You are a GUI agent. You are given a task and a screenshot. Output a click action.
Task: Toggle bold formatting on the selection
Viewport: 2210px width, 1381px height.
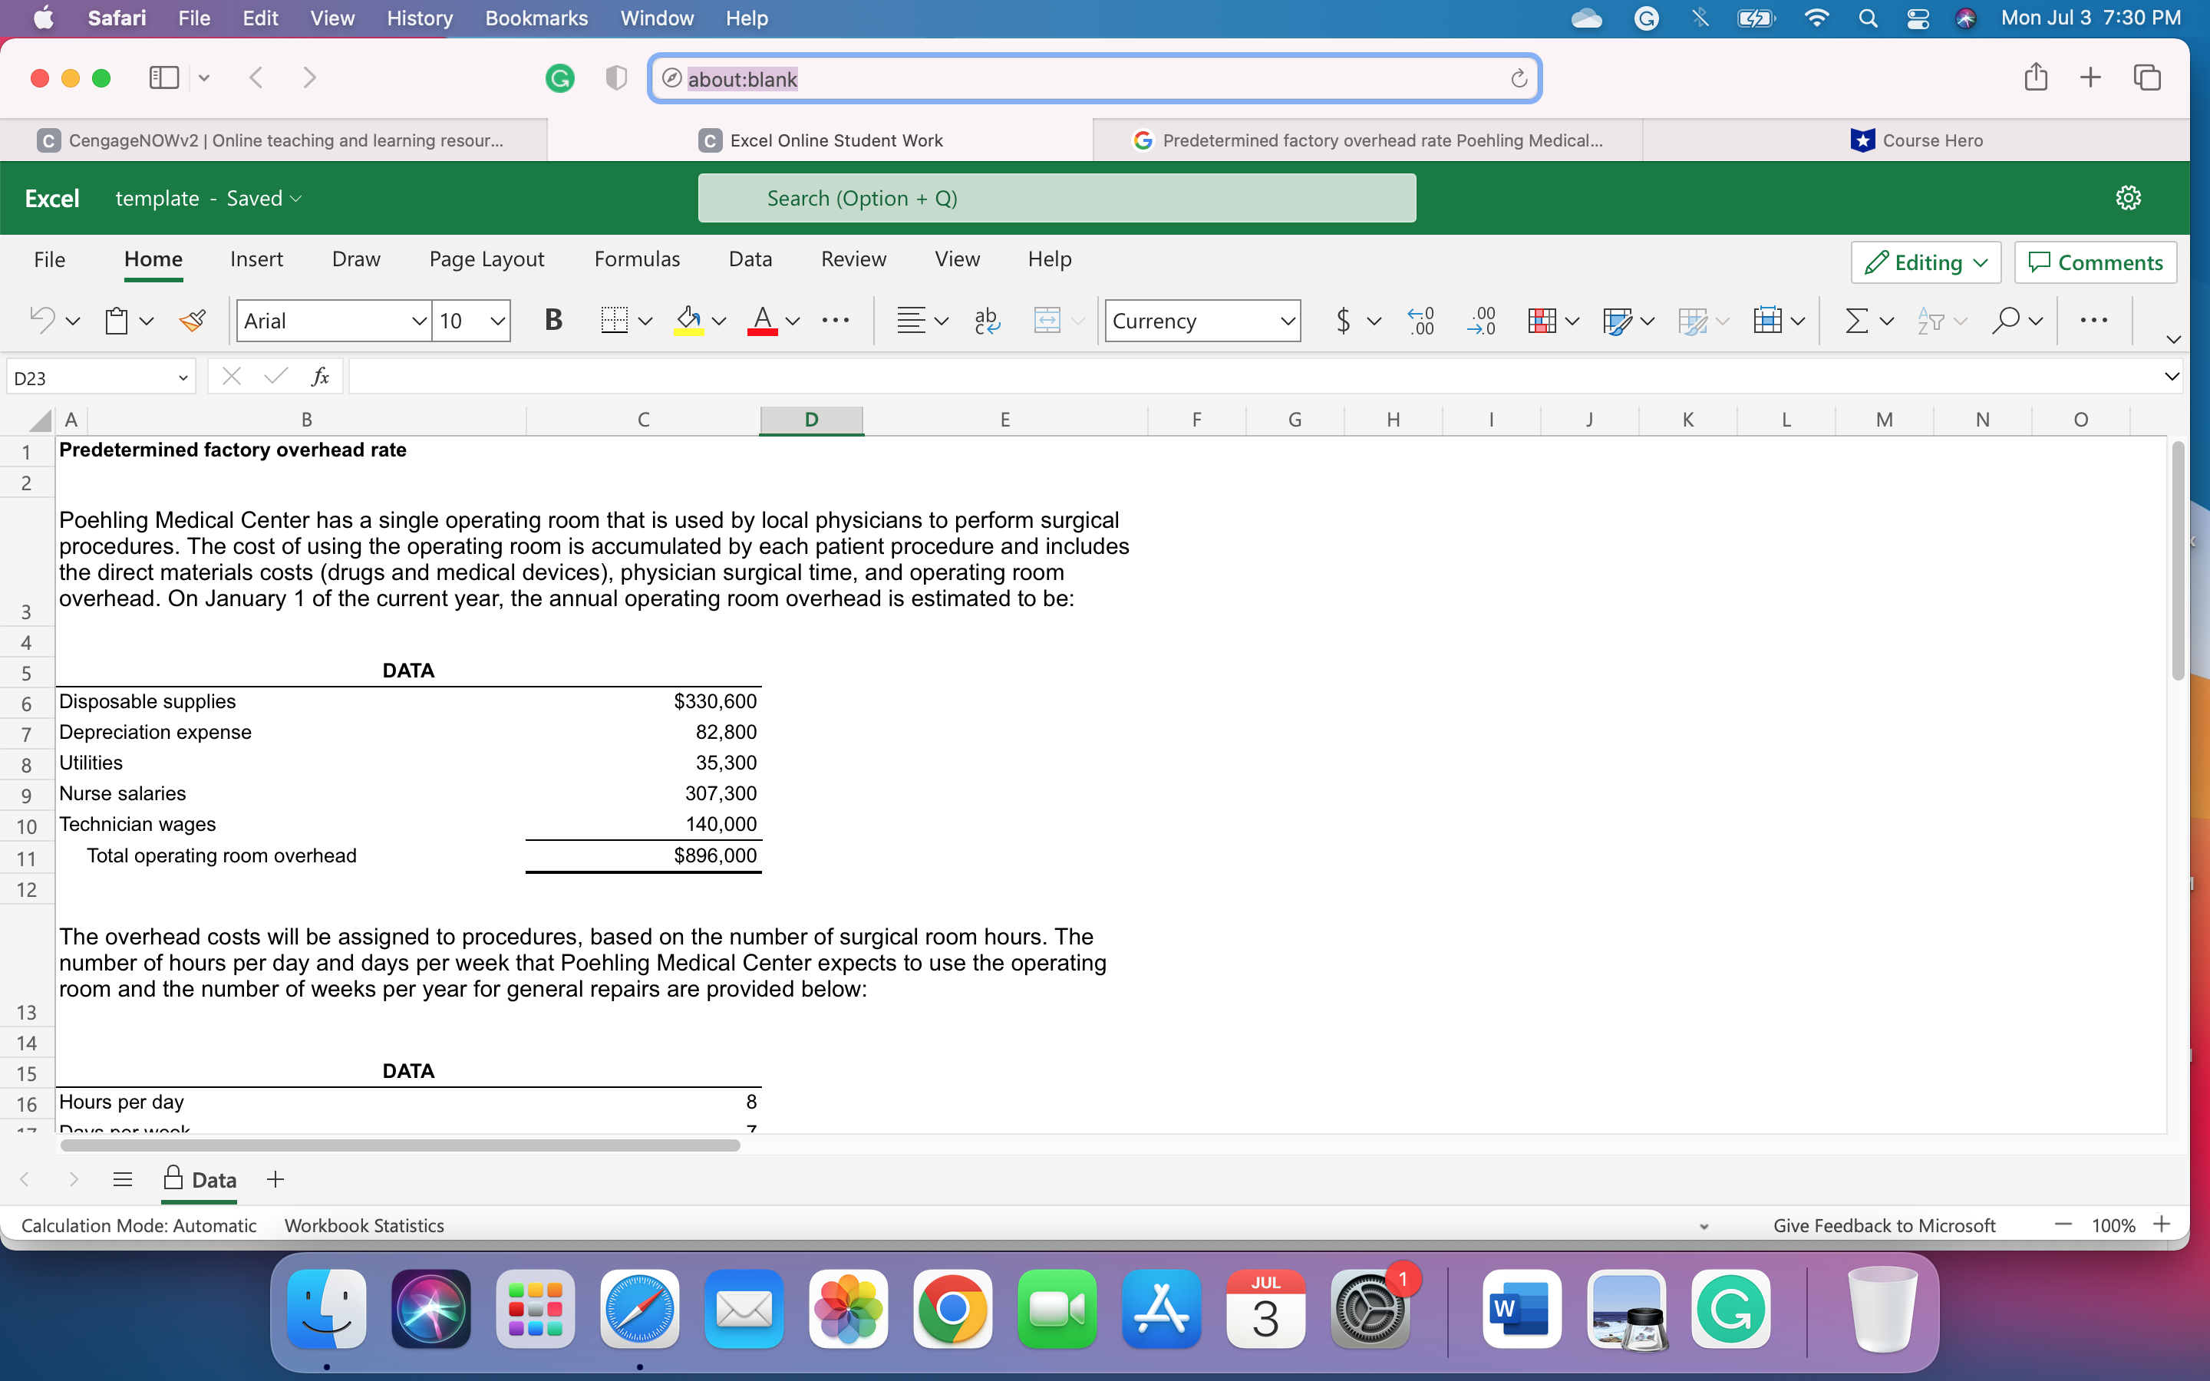[552, 321]
